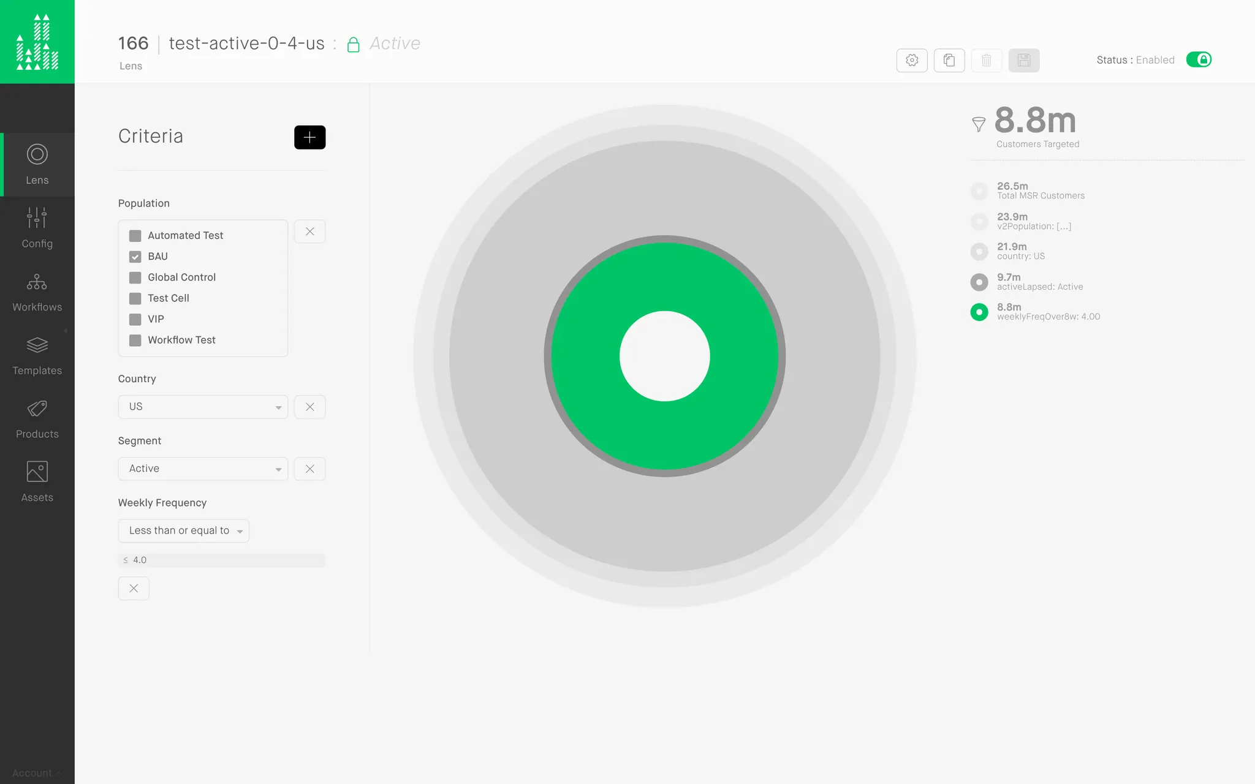Select the country: US ring indicator
The width and height of the screenshot is (1255, 784).
coord(979,251)
